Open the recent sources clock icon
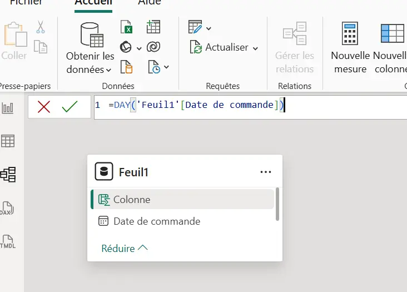The image size is (407, 292). coord(154,67)
